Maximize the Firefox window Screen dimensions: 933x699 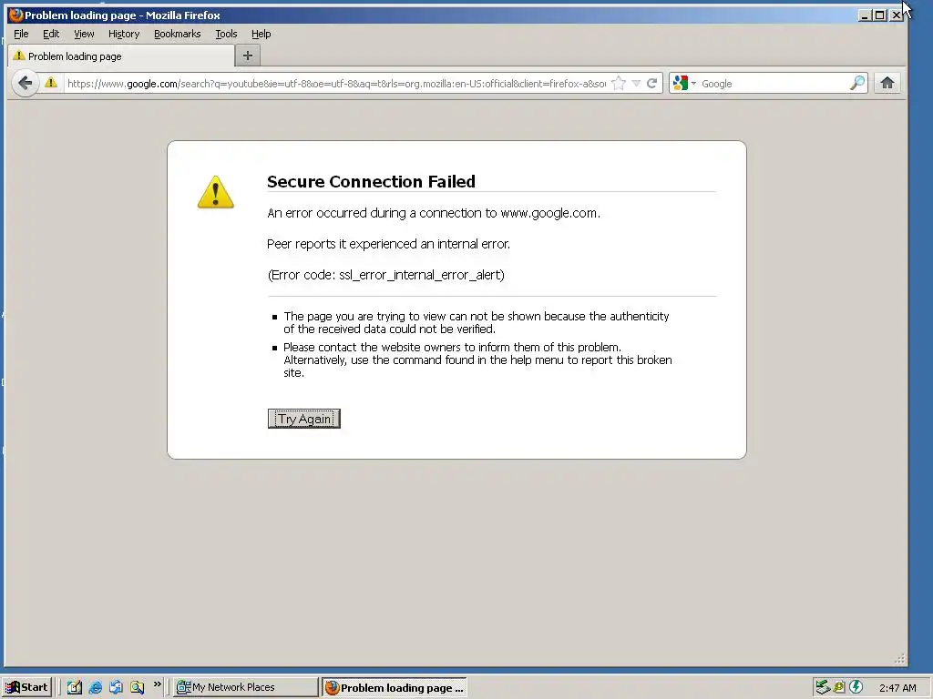coord(880,15)
